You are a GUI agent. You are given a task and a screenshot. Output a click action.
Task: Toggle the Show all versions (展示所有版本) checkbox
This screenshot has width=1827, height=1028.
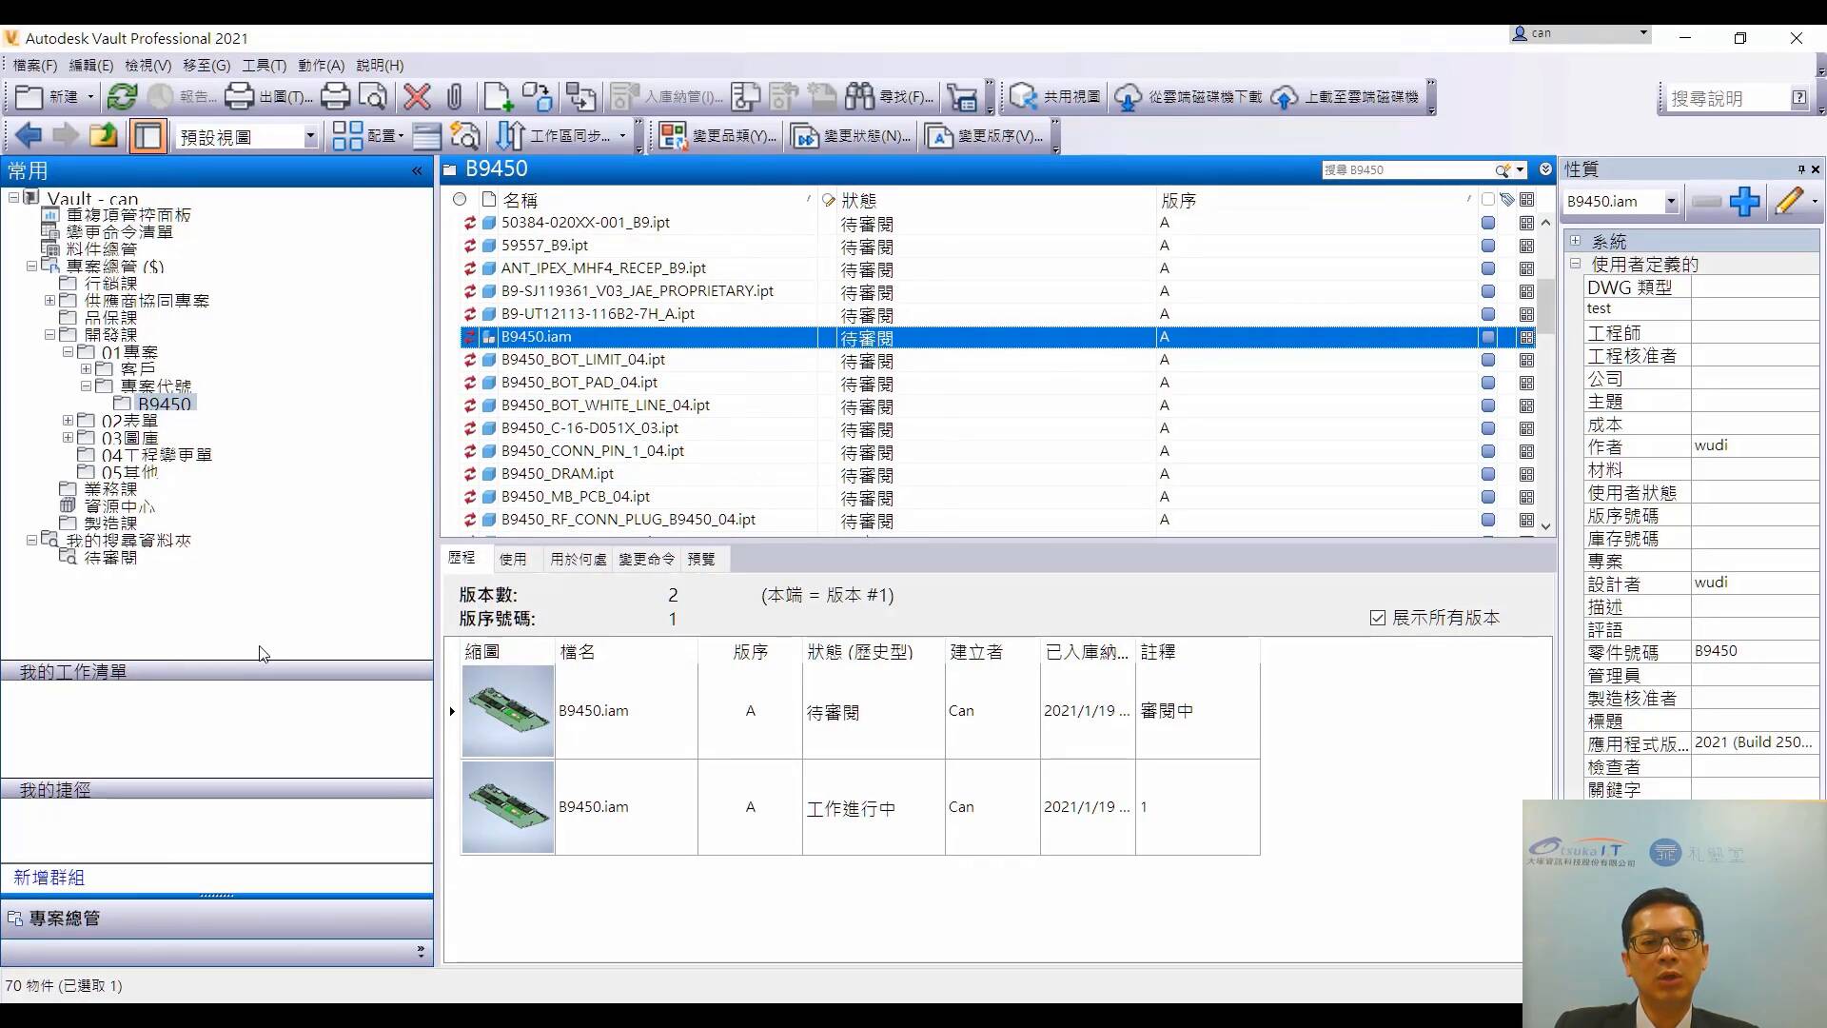click(1378, 618)
